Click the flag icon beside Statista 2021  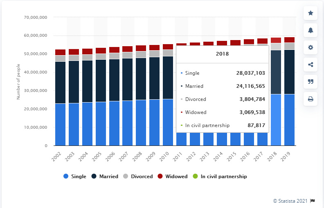[313, 201]
